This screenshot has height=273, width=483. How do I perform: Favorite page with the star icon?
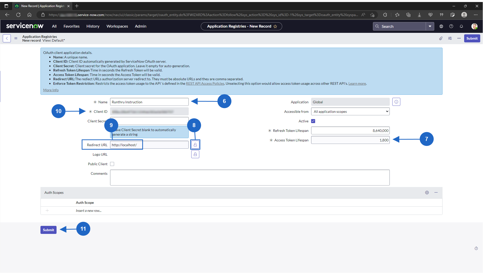pyautogui.click(x=275, y=26)
